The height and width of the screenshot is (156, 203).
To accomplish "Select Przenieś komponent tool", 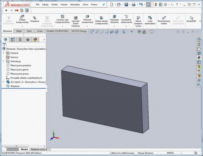I will (87, 19).
